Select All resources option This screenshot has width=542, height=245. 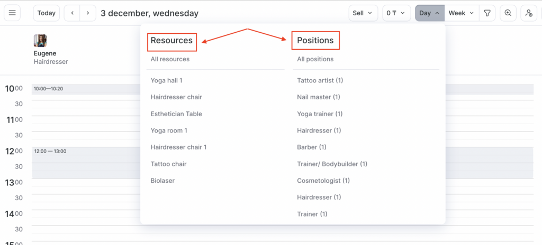pos(170,59)
